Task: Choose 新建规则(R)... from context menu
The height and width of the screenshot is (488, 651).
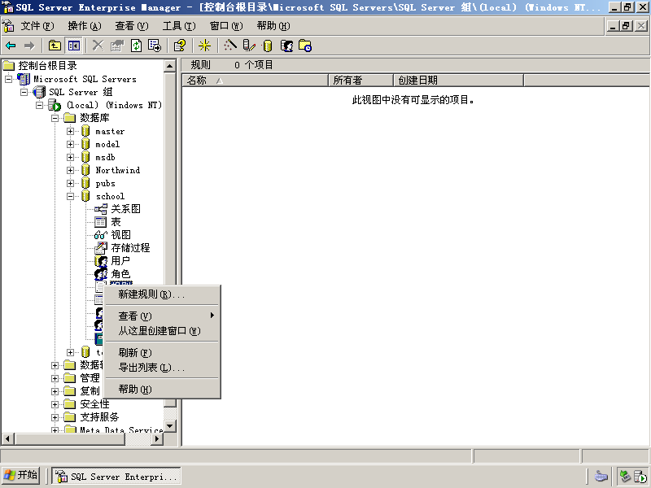Action: click(x=162, y=294)
